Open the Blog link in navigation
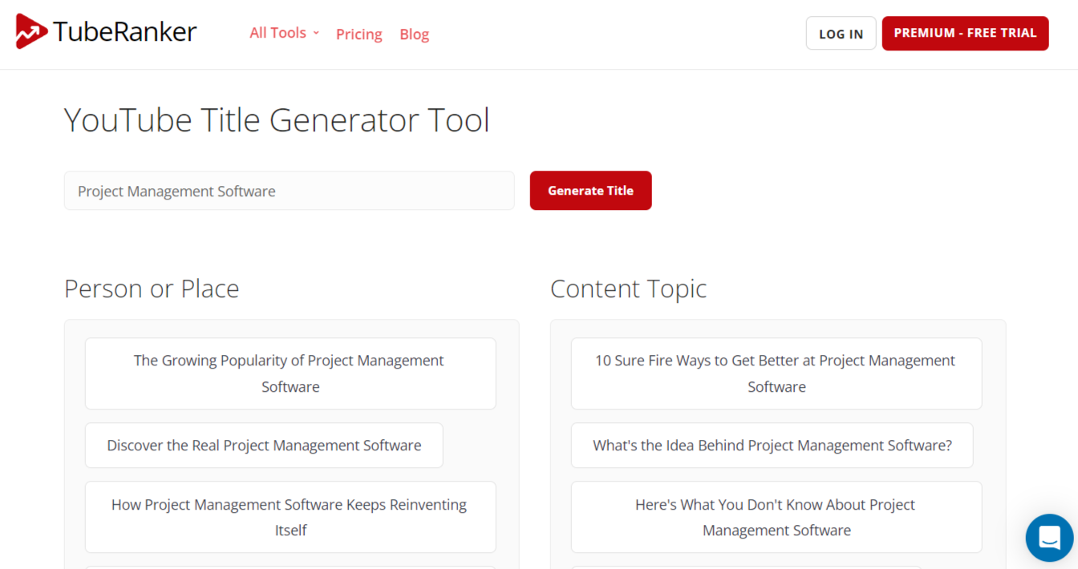The height and width of the screenshot is (569, 1078). pos(414,34)
